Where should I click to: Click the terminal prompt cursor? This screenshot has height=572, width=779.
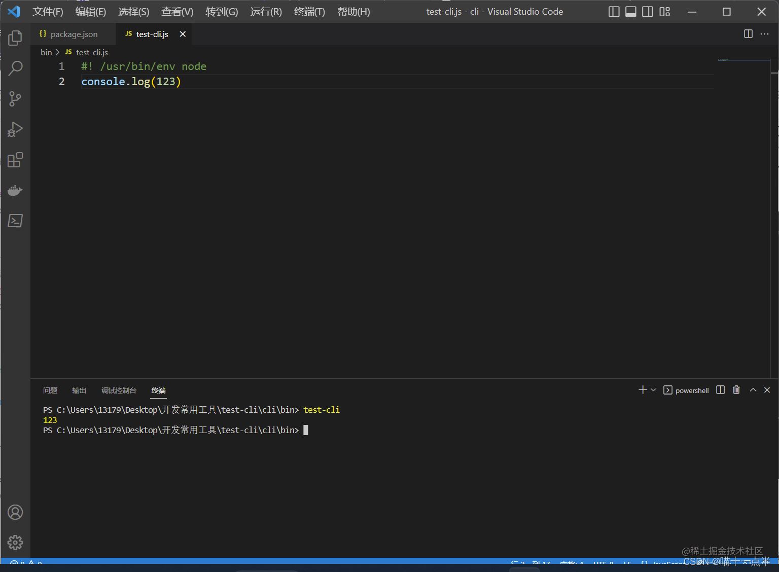click(306, 430)
